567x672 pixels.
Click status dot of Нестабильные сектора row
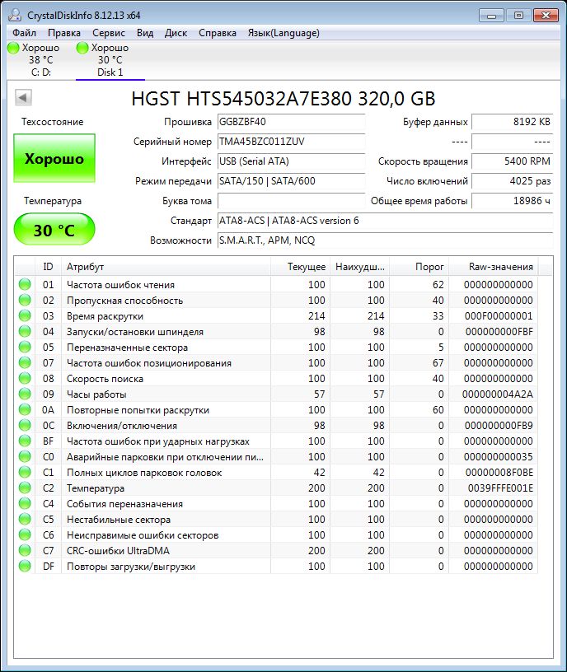tap(25, 519)
